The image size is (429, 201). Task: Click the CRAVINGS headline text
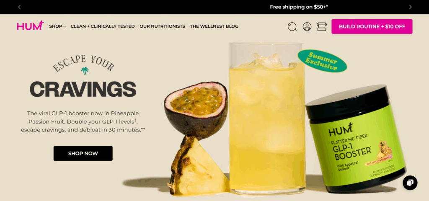(83, 90)
